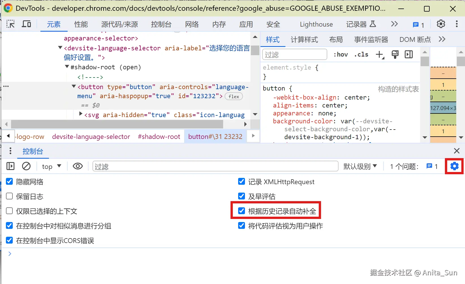The width and height of the screenshot is (465, 284).
Task: Toggle 在控制台中对相似消息进行分组 checkbox
Action: (x=9, y=225)
